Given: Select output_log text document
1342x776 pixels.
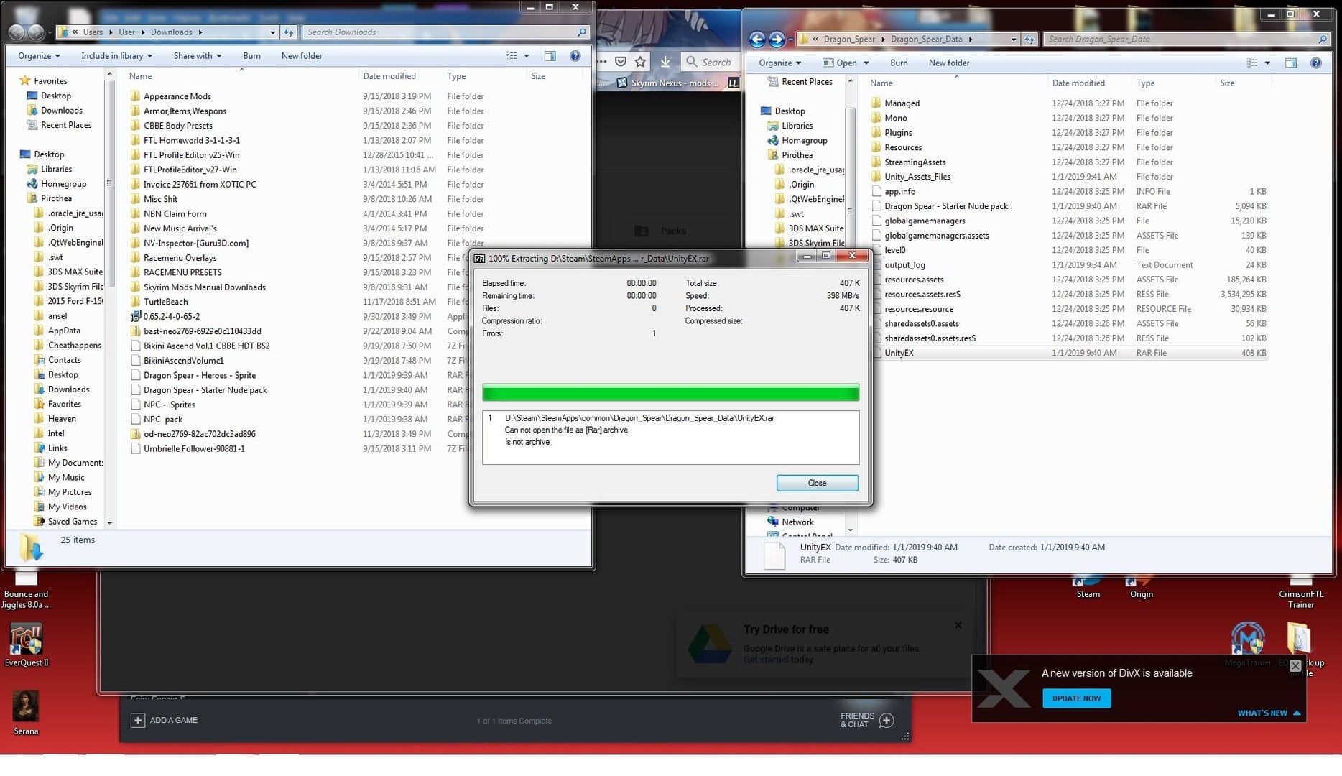Looking at the screenshot, I should [904, 265].
